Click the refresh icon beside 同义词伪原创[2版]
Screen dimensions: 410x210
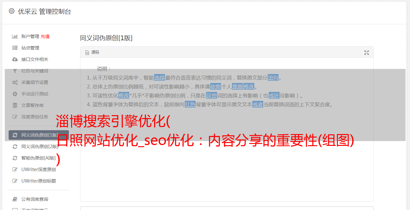click(x=15, y=146)
